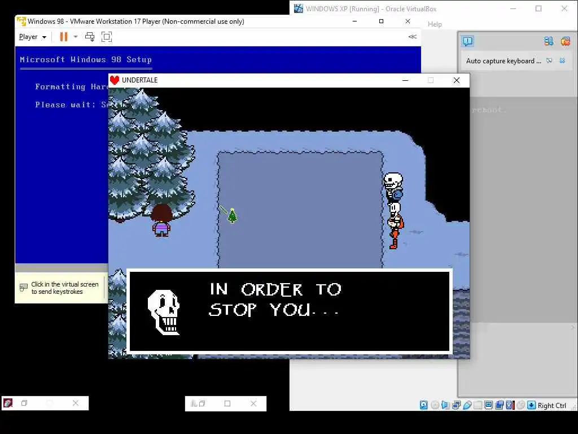Minimize the UNDERTALE window

coord(405,80)
